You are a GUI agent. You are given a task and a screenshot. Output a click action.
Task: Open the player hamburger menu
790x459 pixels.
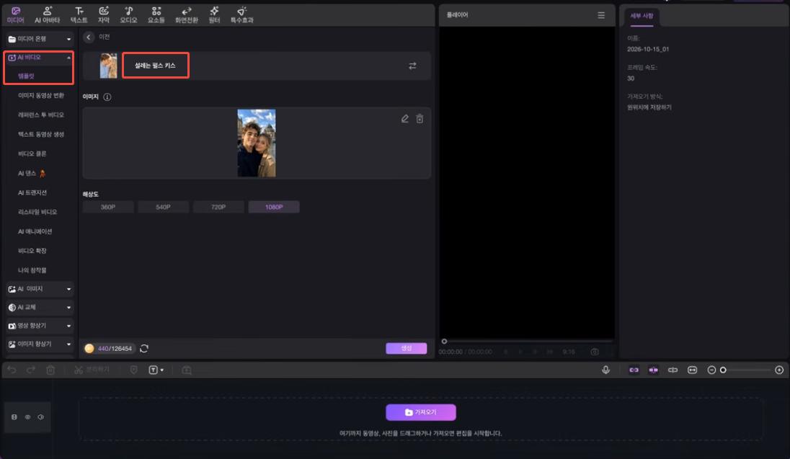[601, 15]
